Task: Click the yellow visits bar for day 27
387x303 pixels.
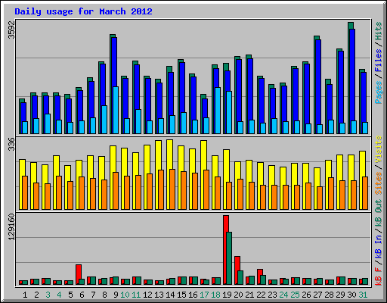Action: pyautogui.click(x=316, y=189)
